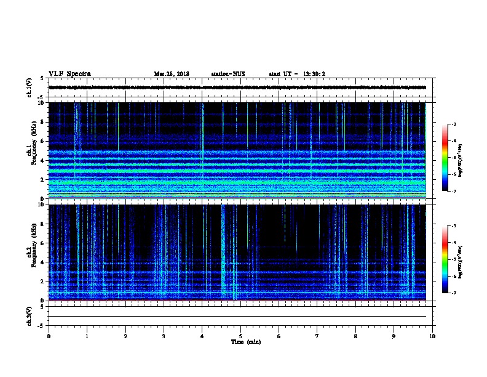Click the ch.1 voltage waveform trace
Screen dimensions: 487x377
click(237, 87)
